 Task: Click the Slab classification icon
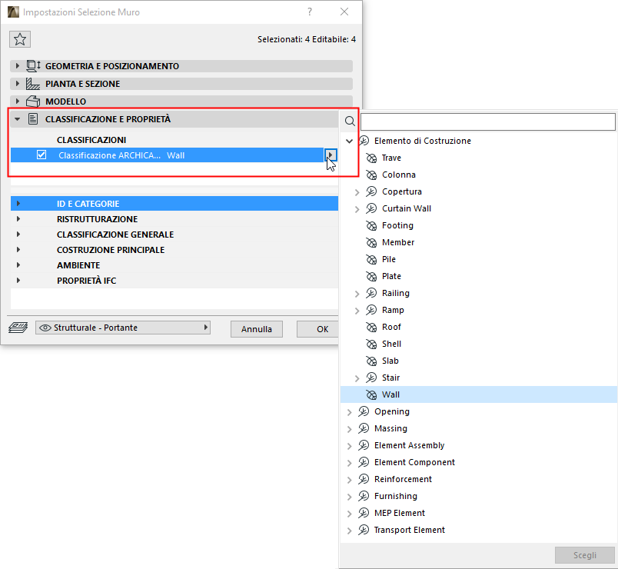(371, 361)
